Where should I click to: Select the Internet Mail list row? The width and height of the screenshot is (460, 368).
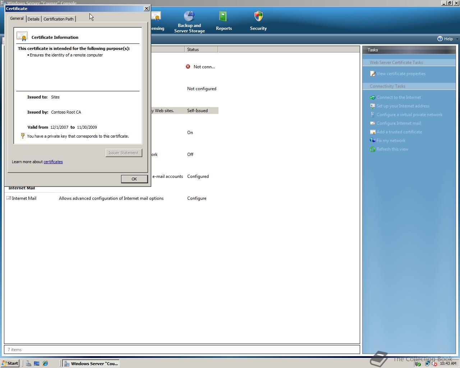tap(111, 198)
